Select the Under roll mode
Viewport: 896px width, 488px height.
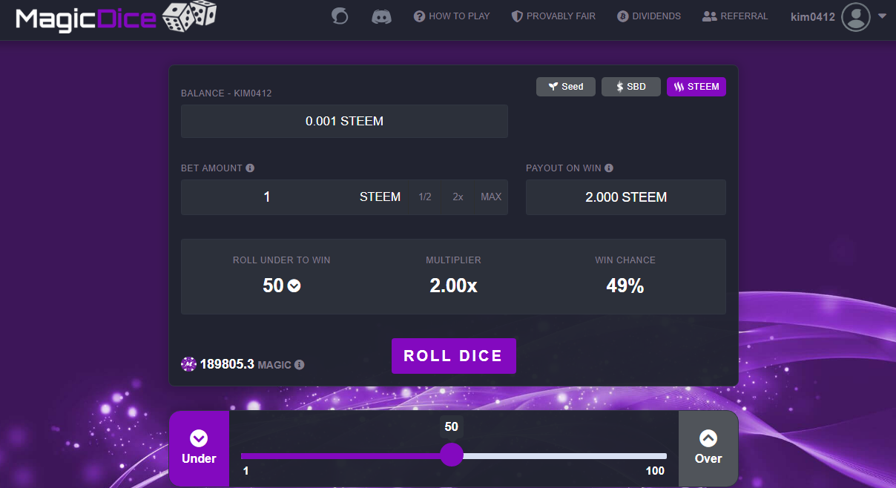199,448
